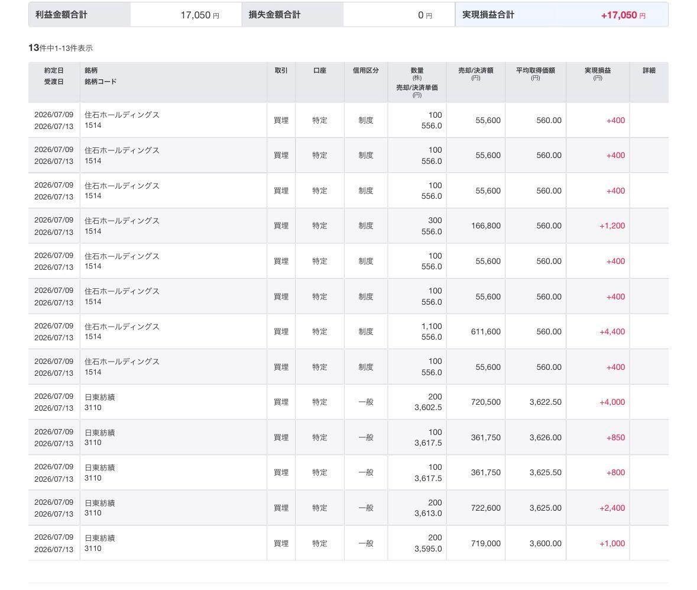
Task: Select the 信用区分 column header
Action: pyautogui.click(x=366, y=70)
